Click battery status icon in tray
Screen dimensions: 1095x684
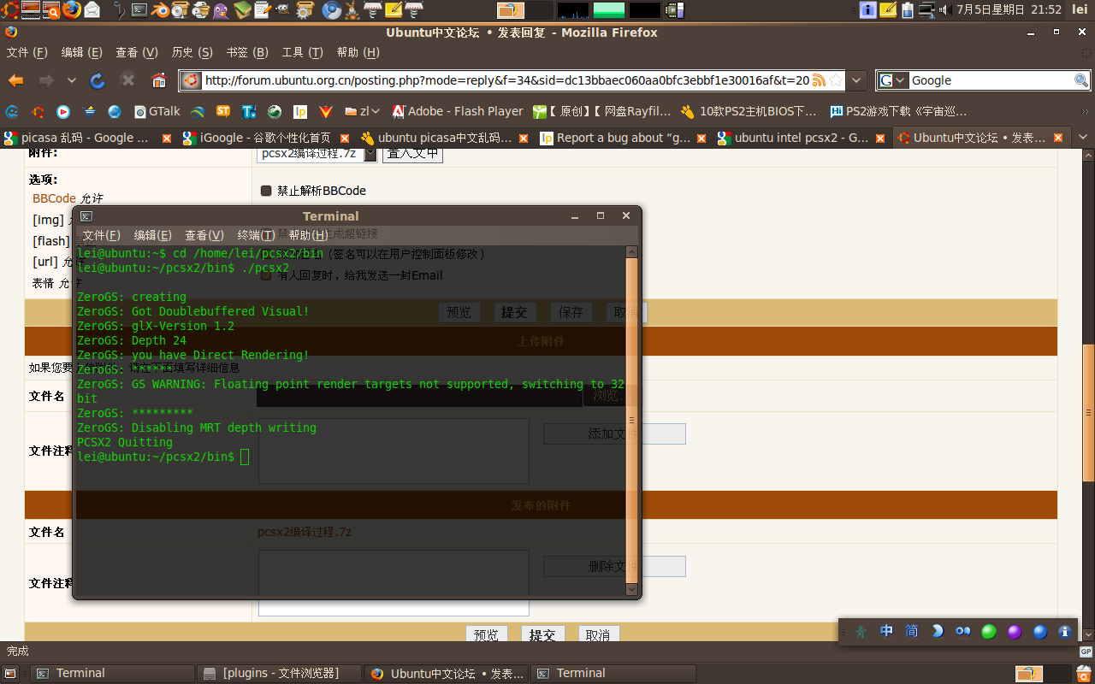coord(908,10)
